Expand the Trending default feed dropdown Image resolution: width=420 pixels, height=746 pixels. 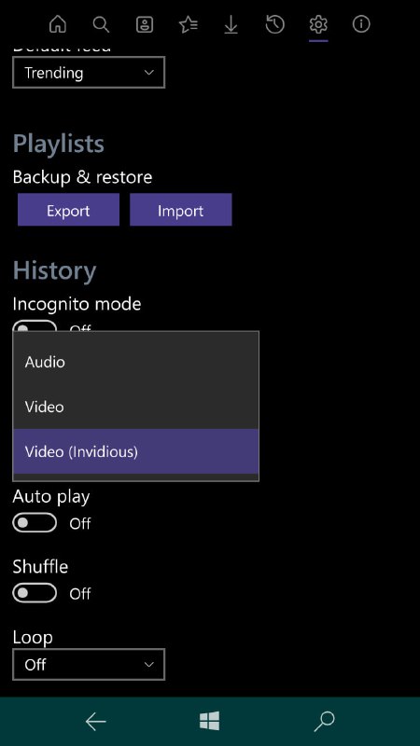[89, 73]
